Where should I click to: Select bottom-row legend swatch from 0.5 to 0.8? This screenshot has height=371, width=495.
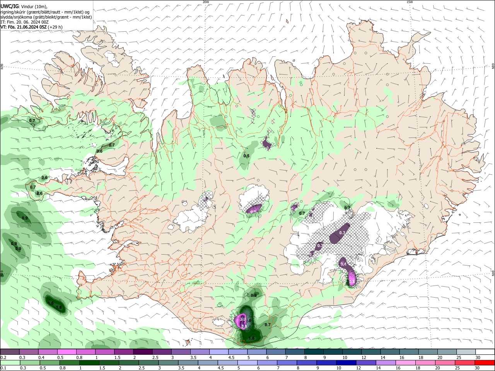pyautogui.click(x=49, y=362)
